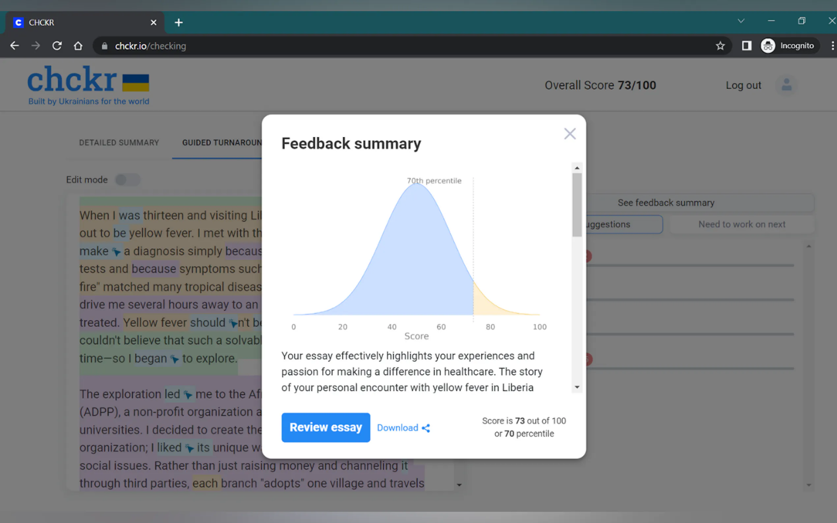
Task: Click the Incognito profile icon
Action: tap(768, 46)
